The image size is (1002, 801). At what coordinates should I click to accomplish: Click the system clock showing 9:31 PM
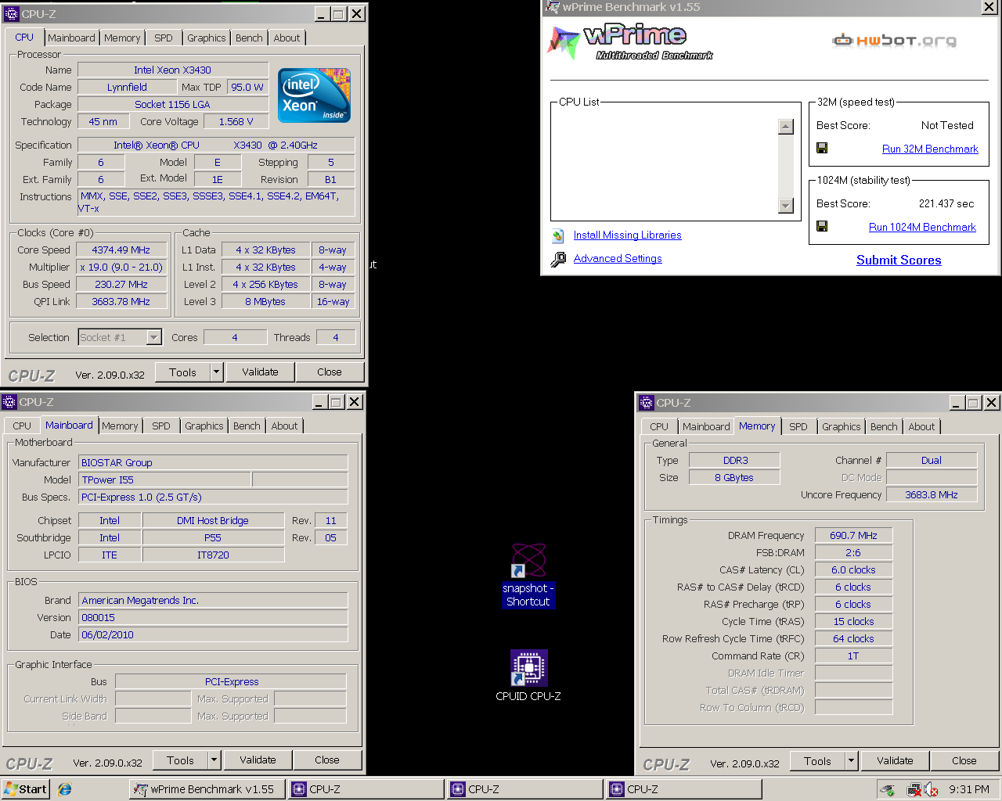969,790
